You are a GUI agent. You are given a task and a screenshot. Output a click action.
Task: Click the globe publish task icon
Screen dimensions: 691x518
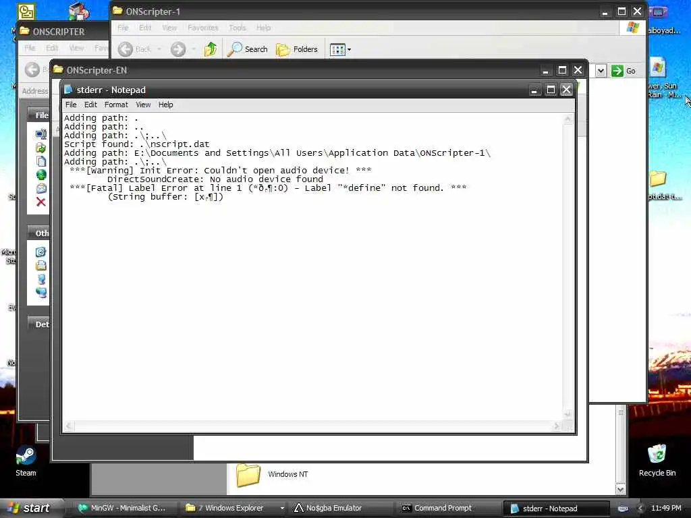coord(41,175)
